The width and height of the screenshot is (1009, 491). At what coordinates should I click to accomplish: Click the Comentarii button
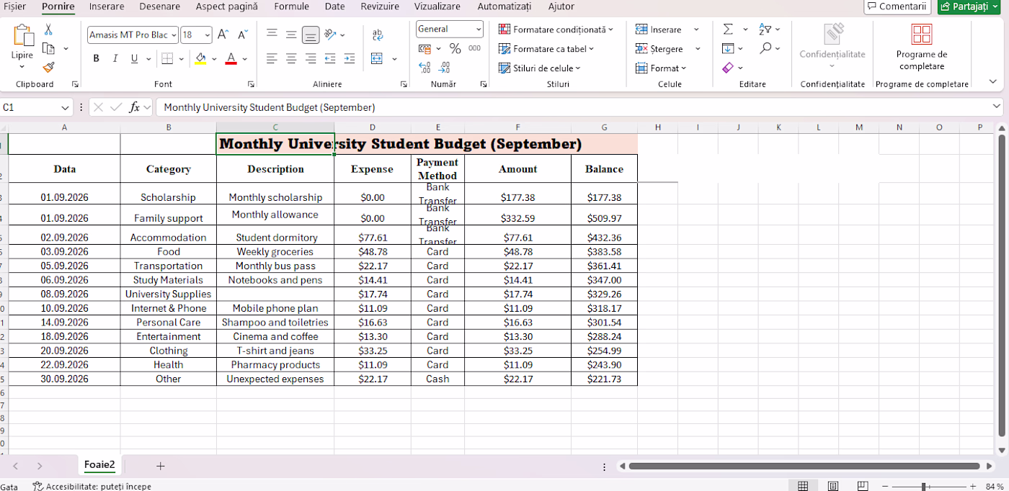[x=897, y=6]
